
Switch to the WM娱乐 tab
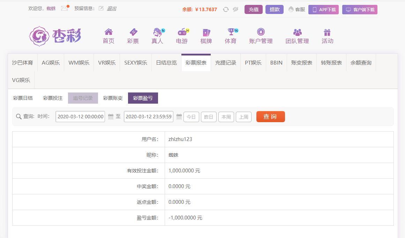pos(79,62)
